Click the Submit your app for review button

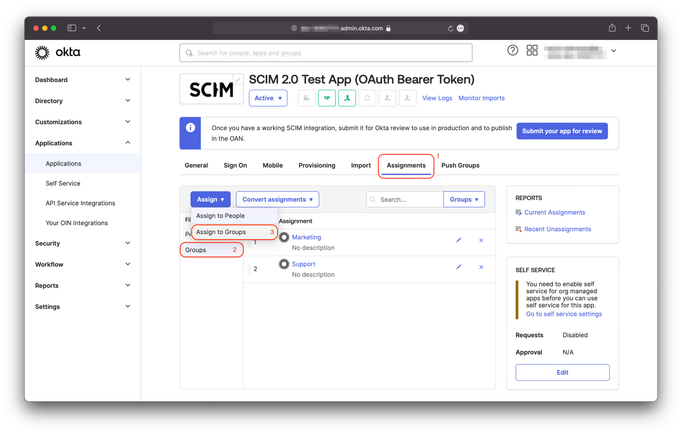point(562,131)
